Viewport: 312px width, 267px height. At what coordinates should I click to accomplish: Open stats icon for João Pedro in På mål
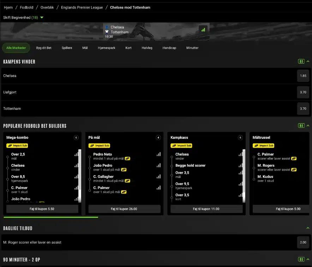pos(158,165)
